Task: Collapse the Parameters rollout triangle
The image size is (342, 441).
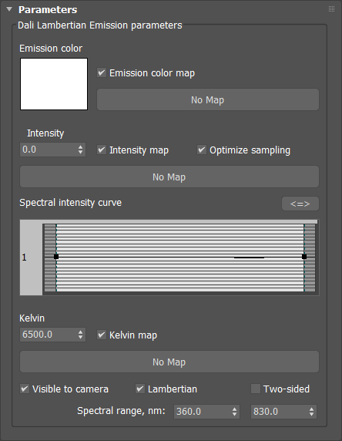Action: [x=9, y=9]
